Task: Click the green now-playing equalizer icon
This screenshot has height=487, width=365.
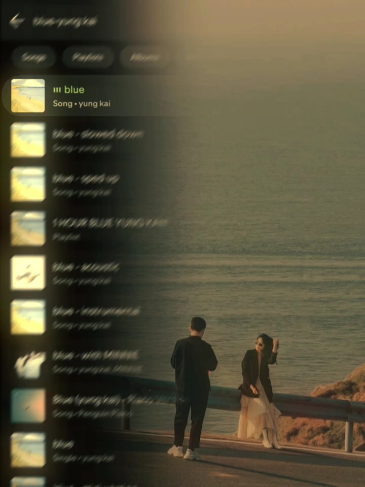Action: click(57, 90)
